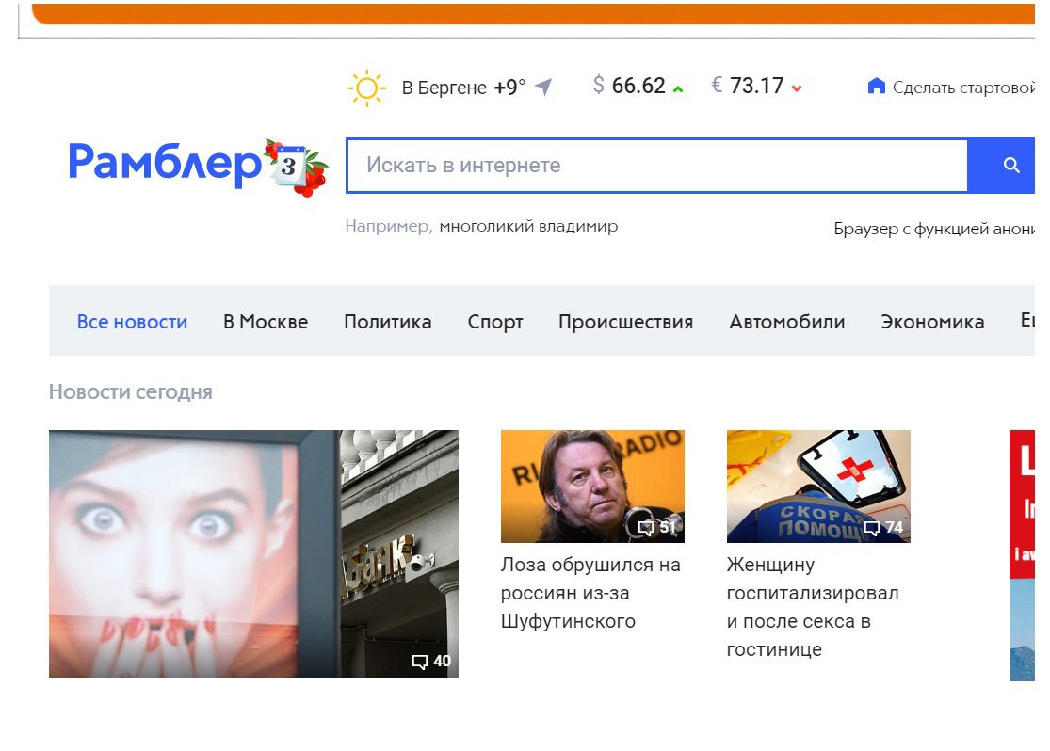Click the red down arrow by euro rate

796,88
